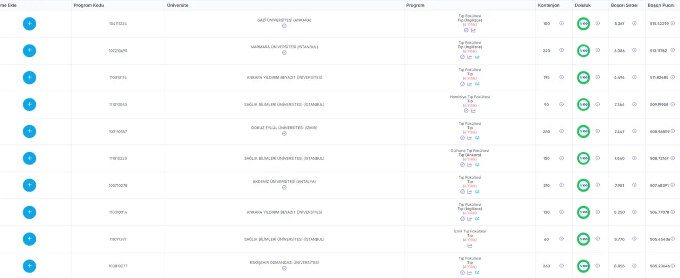Show info for quota 60 in İzmir Tıp row
The height and width of the screenshot is (278, 680).
pyautogui.click(x=562, y=239)
